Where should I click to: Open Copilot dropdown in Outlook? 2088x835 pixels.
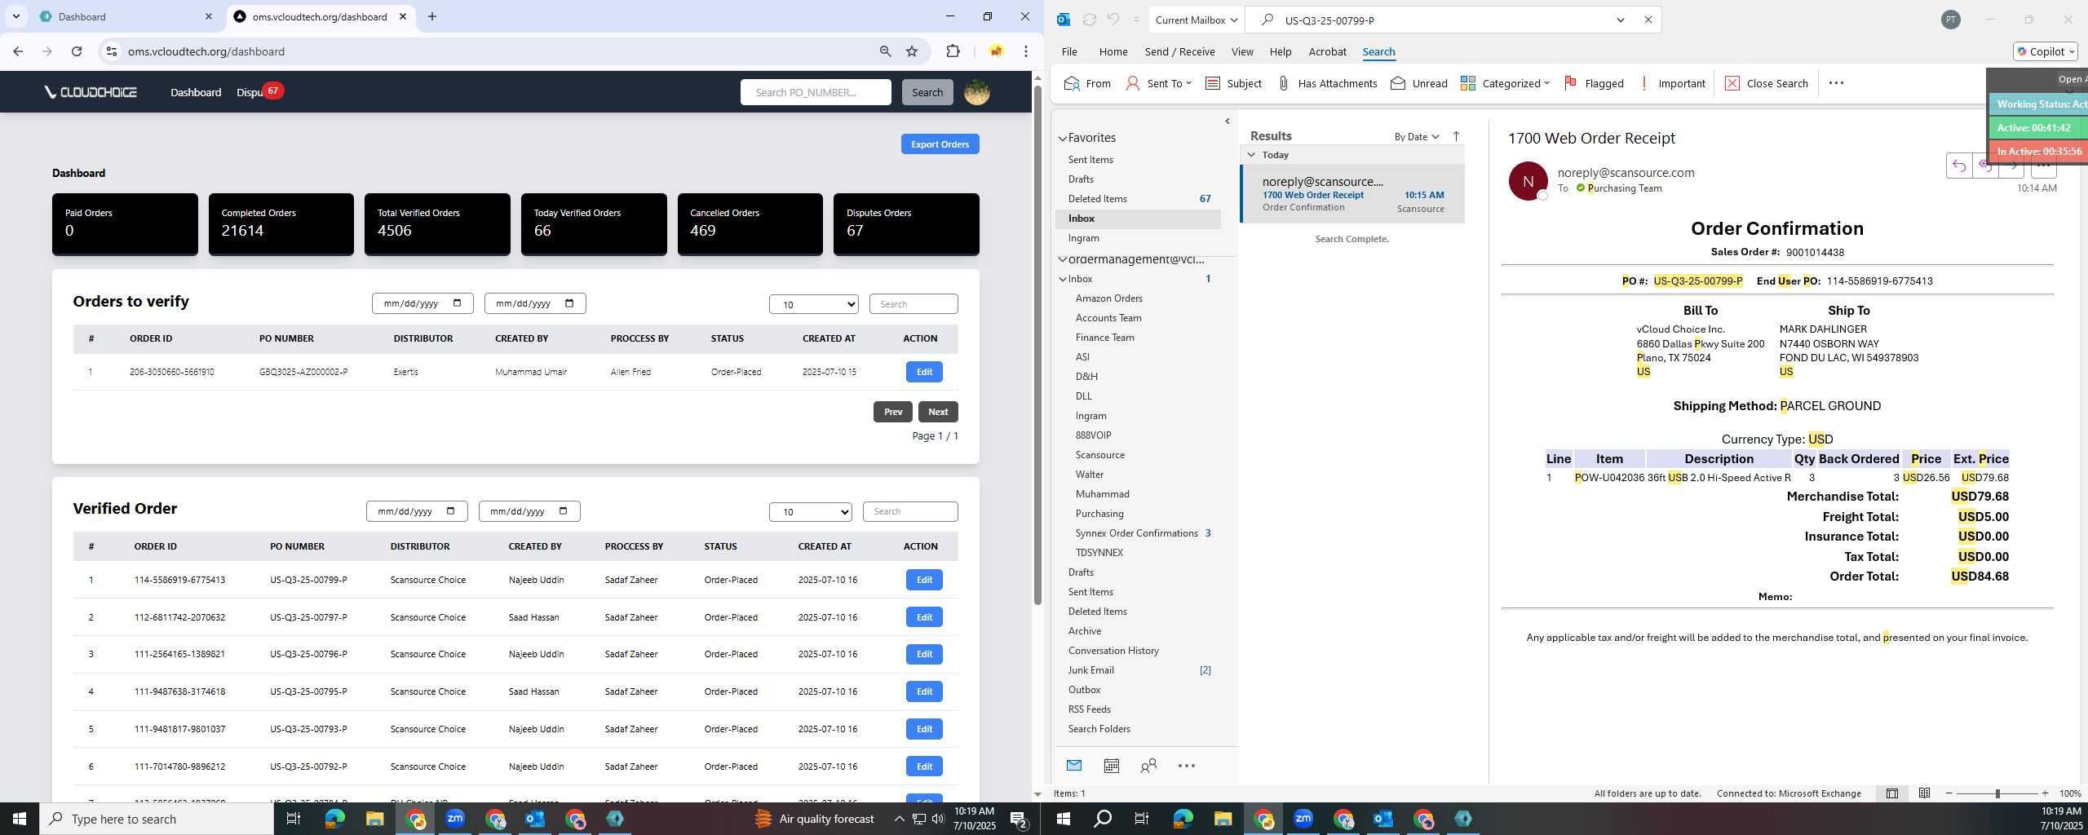coord(2046,51)
